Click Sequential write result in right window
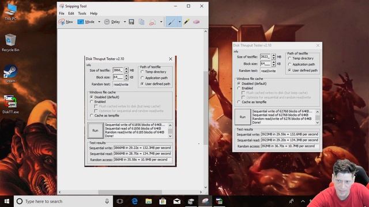Viewport: 369px width, 207px height. [x=289, y=134]
